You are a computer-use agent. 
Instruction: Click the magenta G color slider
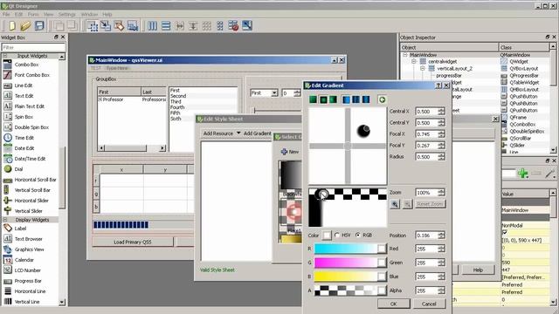coord(350,263)
